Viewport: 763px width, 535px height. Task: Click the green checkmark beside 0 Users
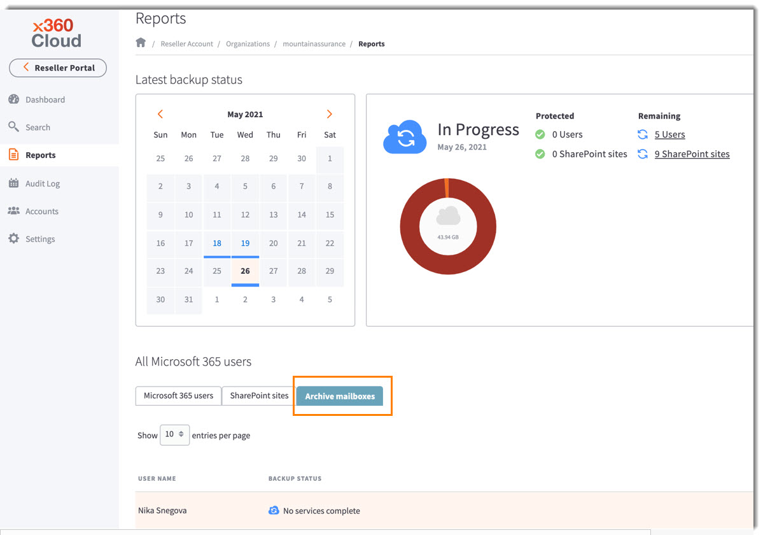point(540,134)
